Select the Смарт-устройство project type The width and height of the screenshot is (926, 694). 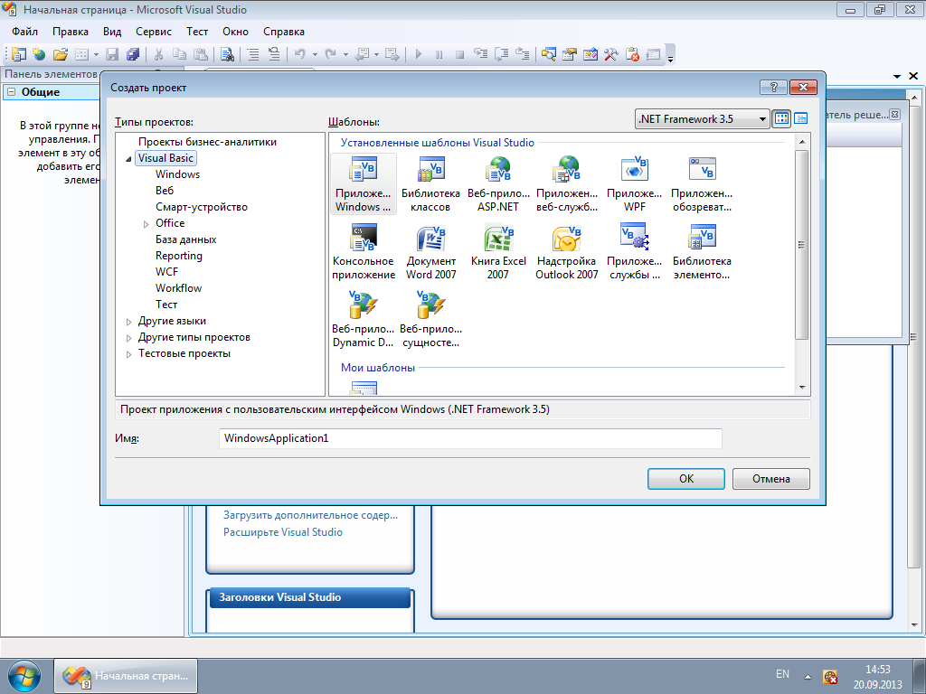(x=202, y=207)
